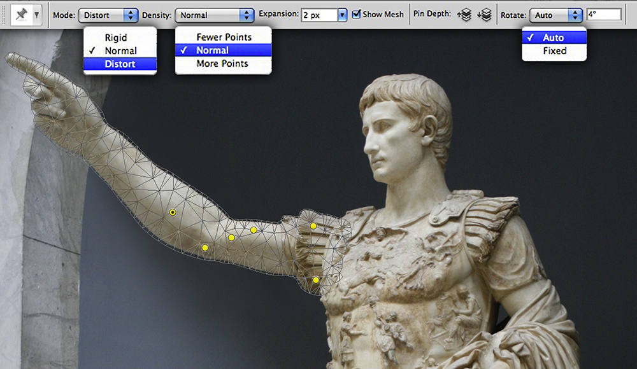Screen dimensions: 637x369
Task: Toggle the Show Mesh checkbox
Action: (x=356, y=14)
